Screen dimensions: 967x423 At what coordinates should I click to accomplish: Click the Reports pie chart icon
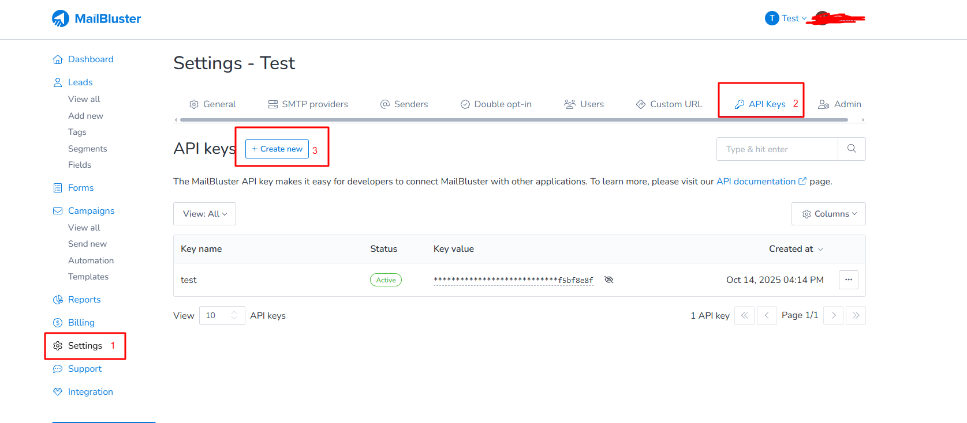58,300
